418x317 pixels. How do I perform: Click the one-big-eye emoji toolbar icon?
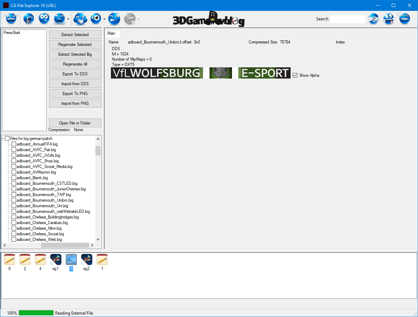point(96,19)
